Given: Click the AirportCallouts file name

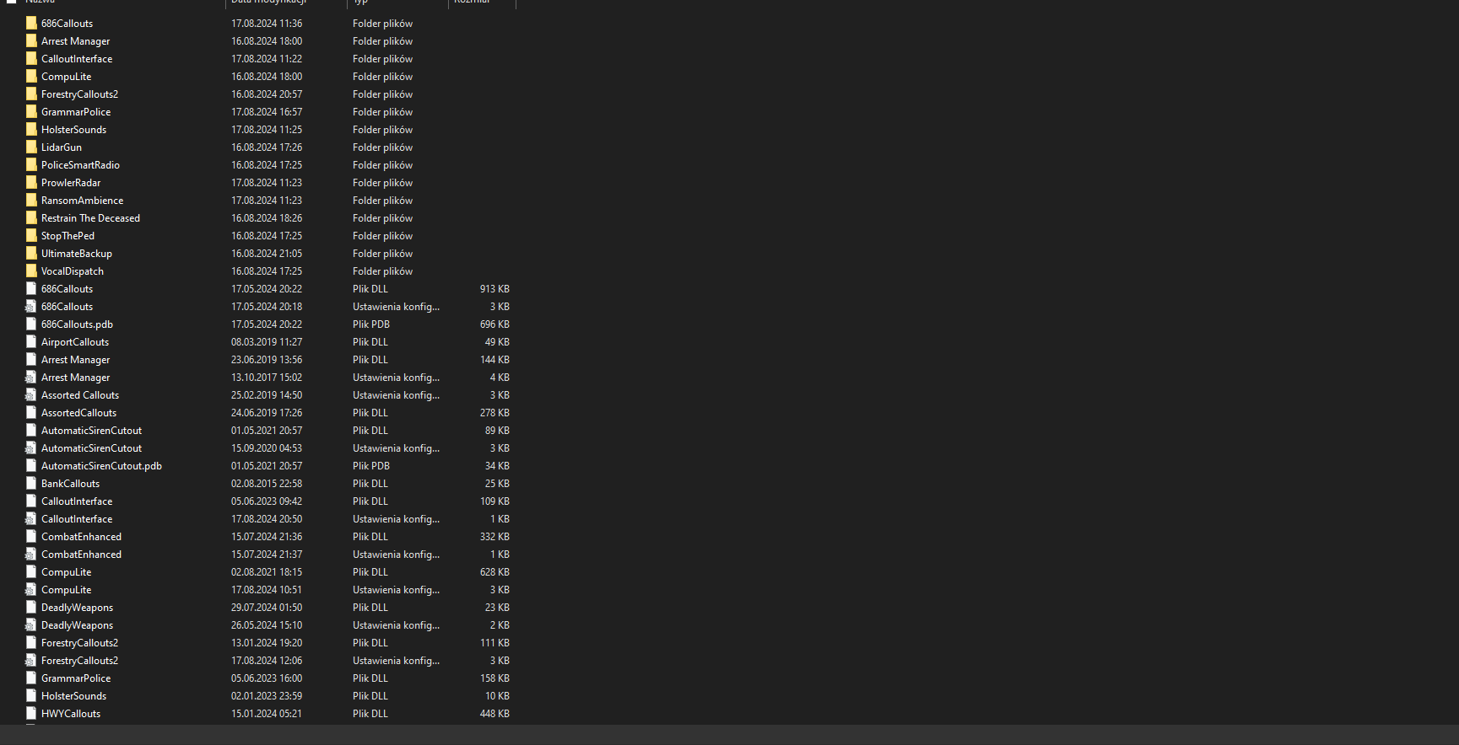Looking at the screenshot, I should coord(75,342).
